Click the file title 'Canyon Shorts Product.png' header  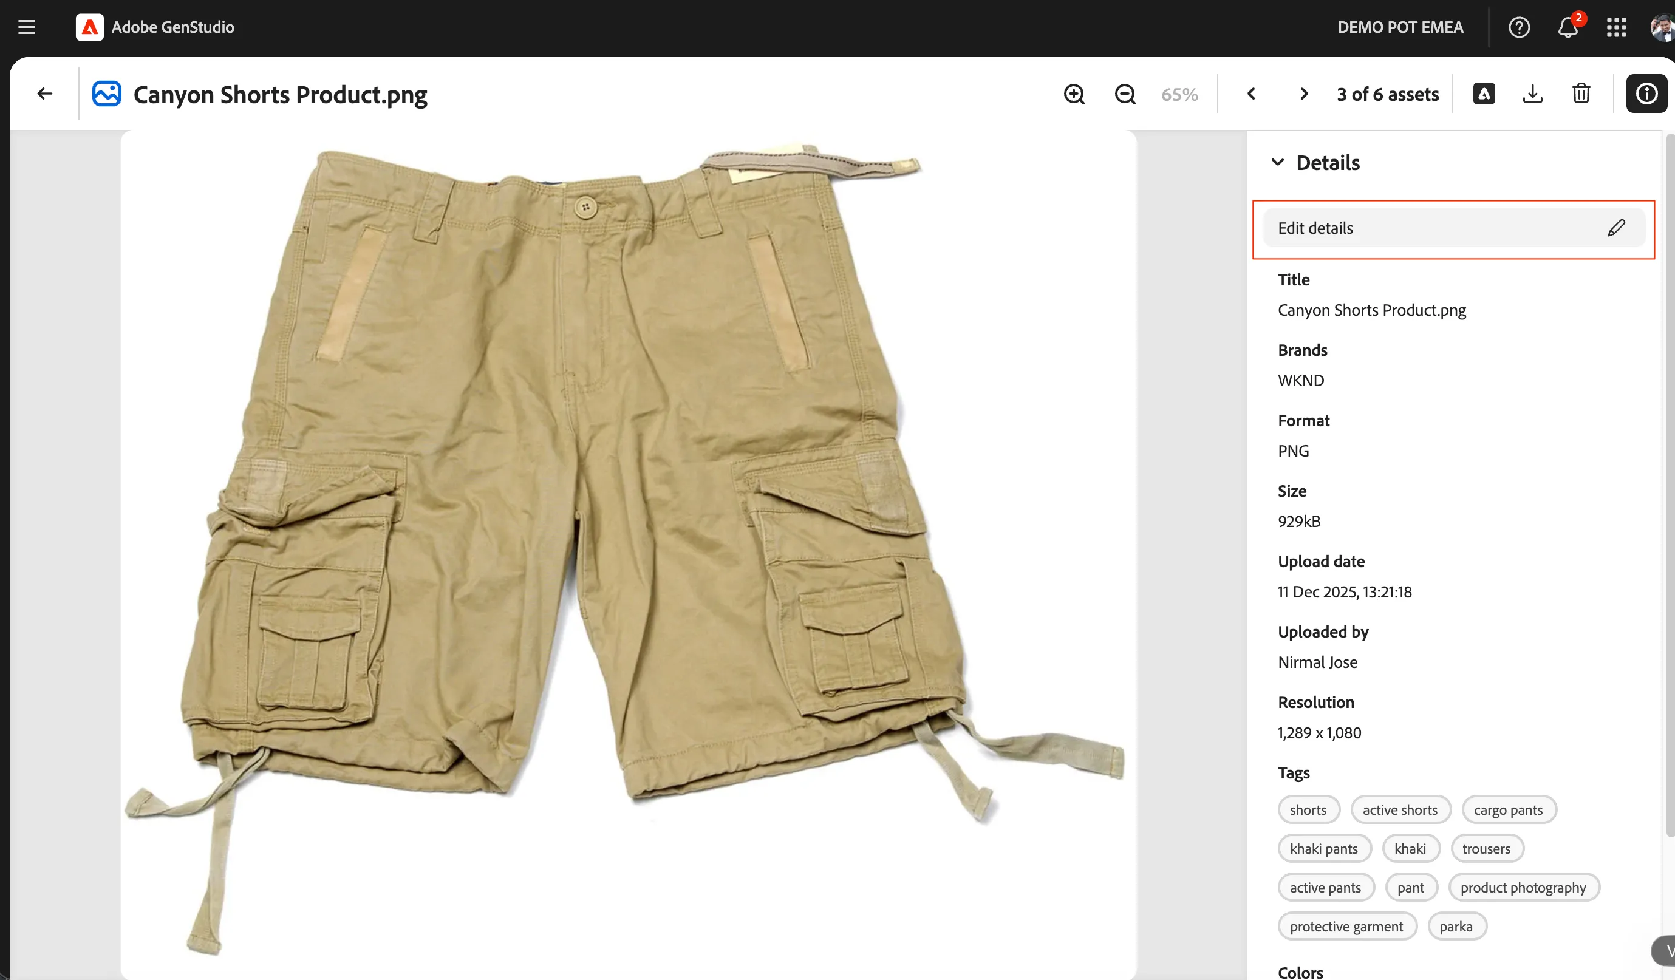click(x=280, y=95)
